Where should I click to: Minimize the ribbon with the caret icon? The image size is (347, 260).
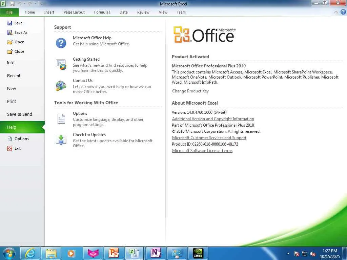pos(336,13)
